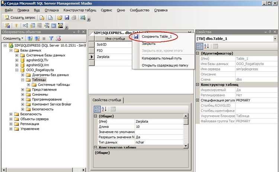The width and height of the screenshot is (279, 172).
Task: Click the filter funnel icon in Object Explorer
Action: [51, 38]
